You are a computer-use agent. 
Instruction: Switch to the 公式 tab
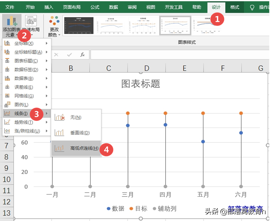pos(95,7)
